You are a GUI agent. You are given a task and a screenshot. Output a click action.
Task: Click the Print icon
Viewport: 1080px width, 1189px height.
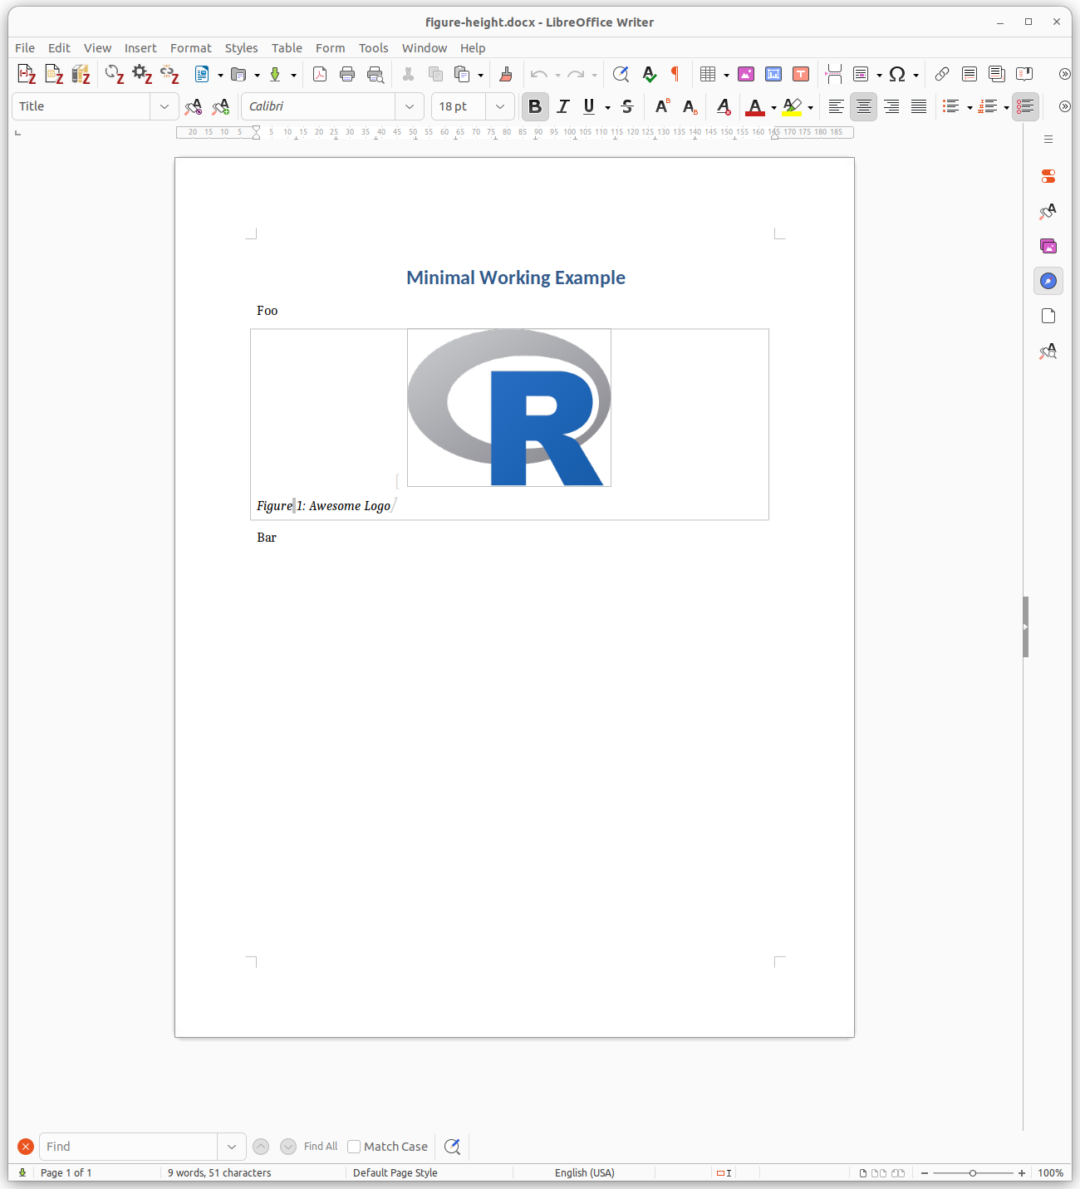pyautogui.click(x=347, y=75)
